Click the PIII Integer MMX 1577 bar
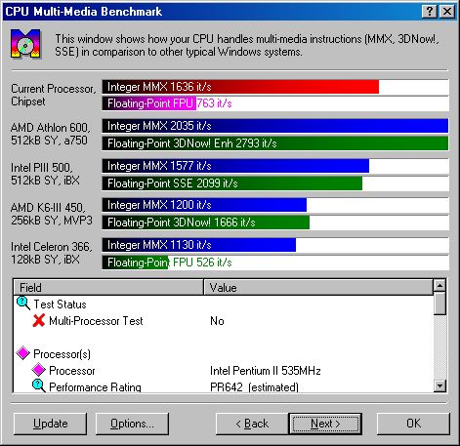Image resolution: width=460 pixels, height=446 pixels. coord(235,166)
